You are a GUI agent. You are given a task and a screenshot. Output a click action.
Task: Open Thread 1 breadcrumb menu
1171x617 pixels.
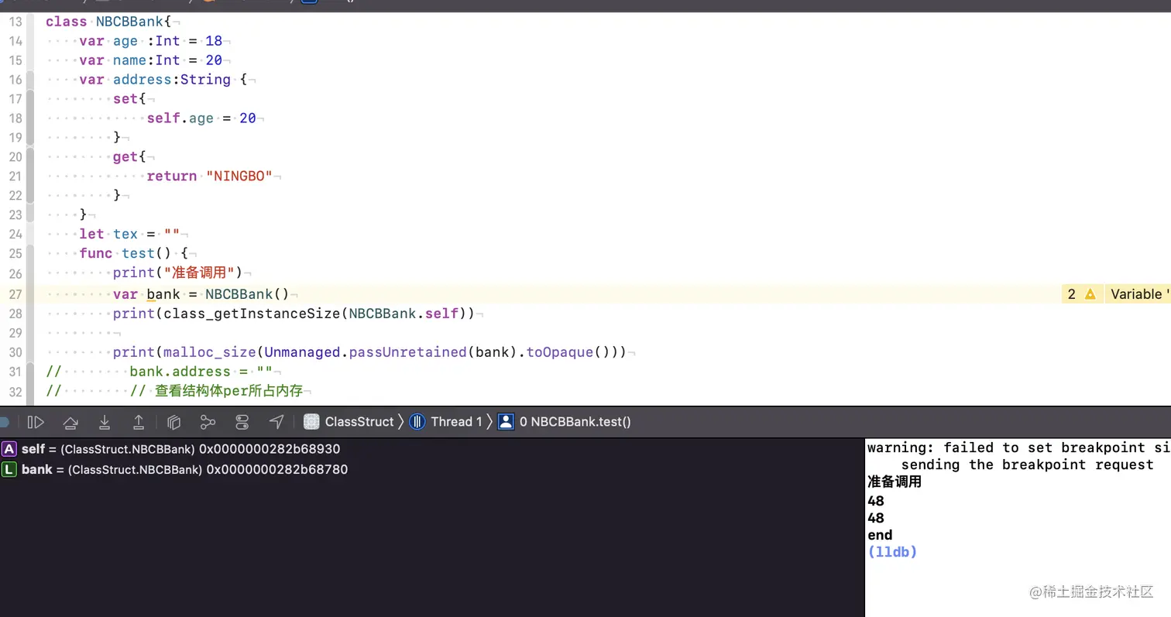coord(456,422)
